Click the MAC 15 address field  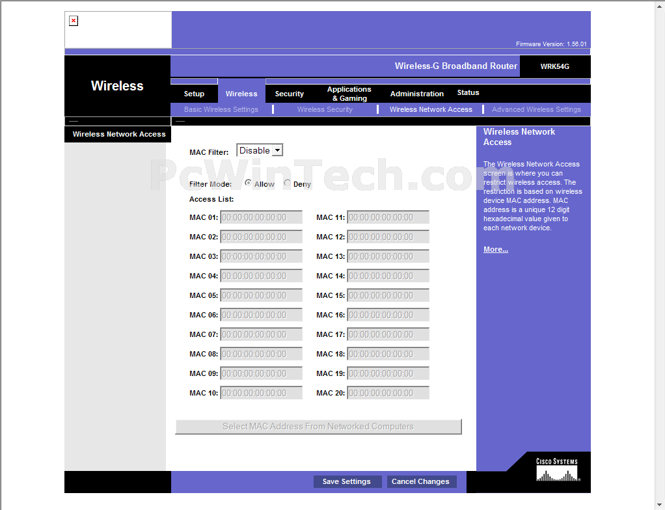[388, 295]
